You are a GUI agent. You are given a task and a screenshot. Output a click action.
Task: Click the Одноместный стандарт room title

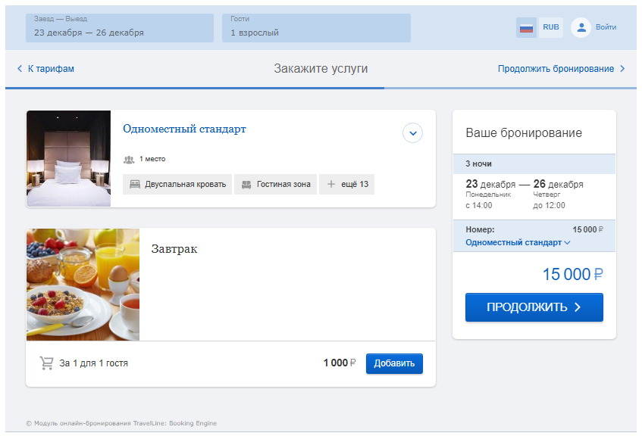[184, 129]
